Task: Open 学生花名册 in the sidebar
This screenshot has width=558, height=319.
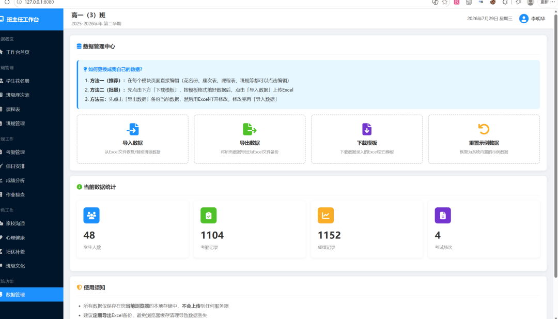Action: pyautogui.click(x=32, y=81)
